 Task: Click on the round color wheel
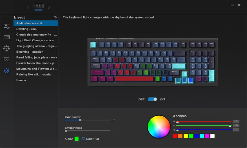(x=159, y=127)
